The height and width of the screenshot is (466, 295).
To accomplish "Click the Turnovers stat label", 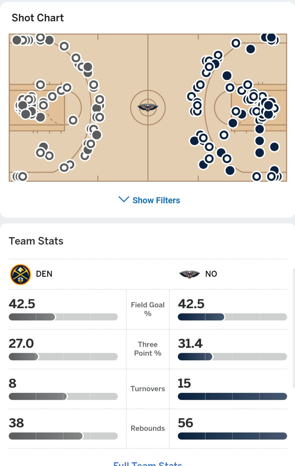I will (148, 389).
